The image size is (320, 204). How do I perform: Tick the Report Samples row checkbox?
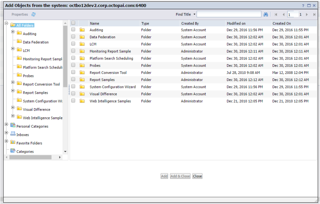(73, 80)
